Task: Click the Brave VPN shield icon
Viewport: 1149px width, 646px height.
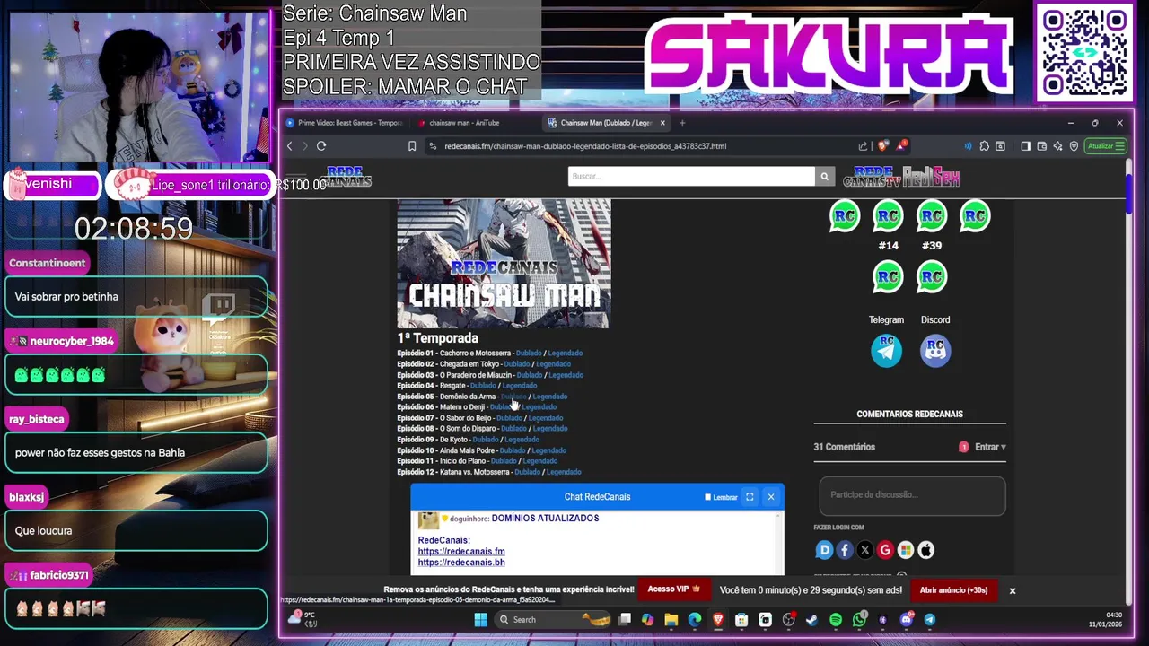Action: coord(1074,146)
